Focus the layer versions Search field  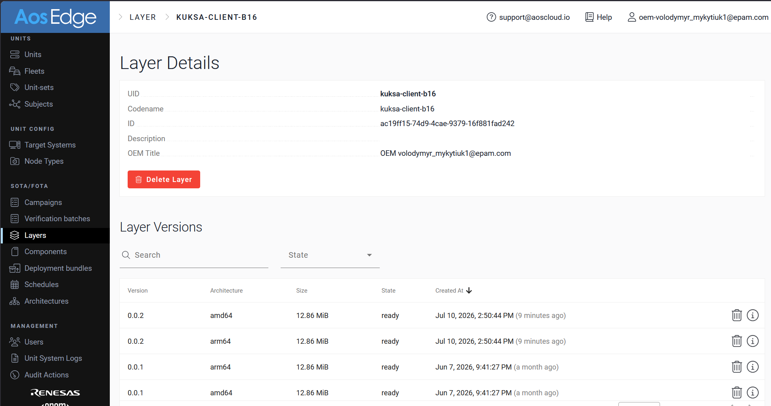(194, 255)
